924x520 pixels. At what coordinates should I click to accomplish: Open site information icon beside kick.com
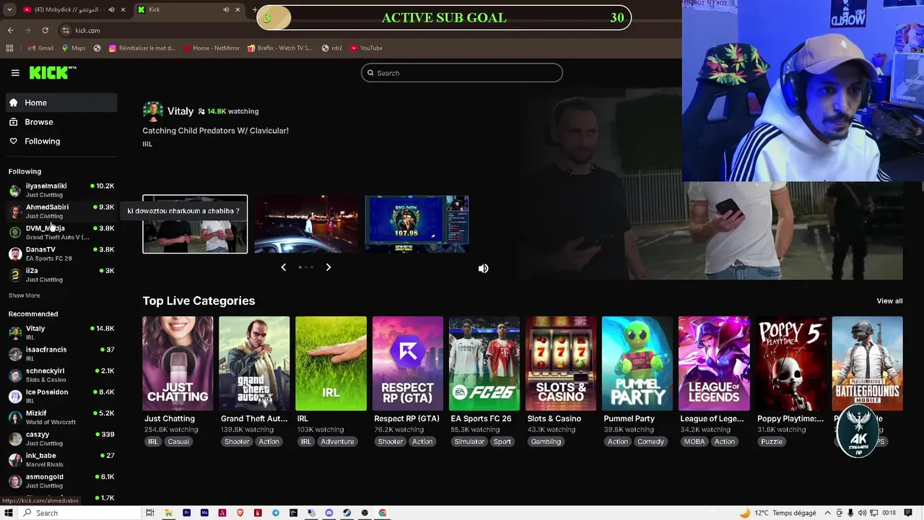pyautogui.click(x=66, y=30)
